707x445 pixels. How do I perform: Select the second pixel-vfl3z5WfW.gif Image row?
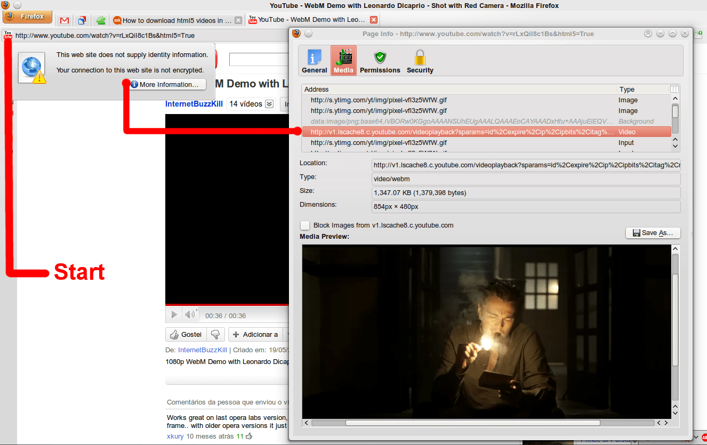(x=486, y=111)
